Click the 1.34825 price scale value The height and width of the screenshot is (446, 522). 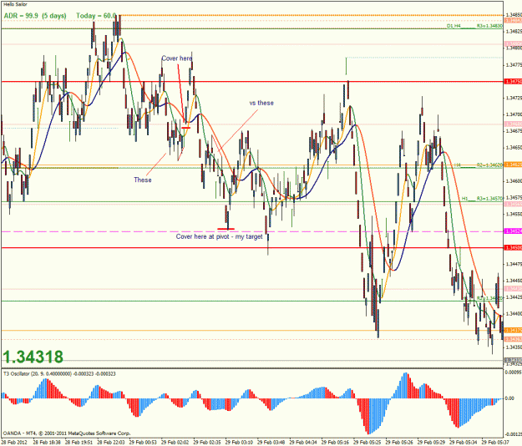(x=514, y=32)
